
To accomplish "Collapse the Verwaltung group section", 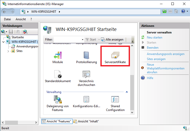I will [x=127, y=92].
